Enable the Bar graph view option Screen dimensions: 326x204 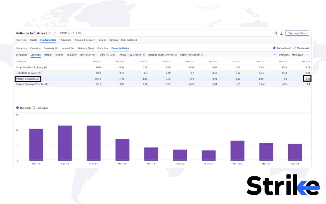click(18, 108)
